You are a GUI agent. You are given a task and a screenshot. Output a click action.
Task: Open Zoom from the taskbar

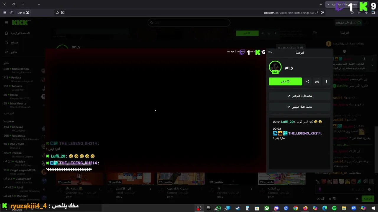tap(353, 208)
